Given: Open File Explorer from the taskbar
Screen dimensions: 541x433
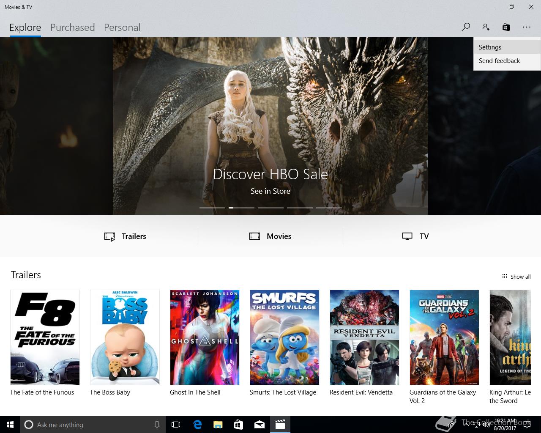Looking at the screenshot, I should coord(218,425).
